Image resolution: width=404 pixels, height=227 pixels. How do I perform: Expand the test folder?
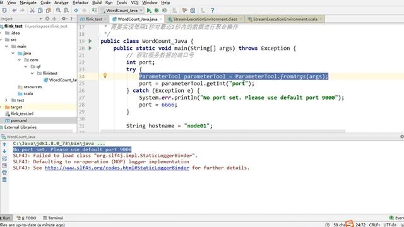point(6,100)
